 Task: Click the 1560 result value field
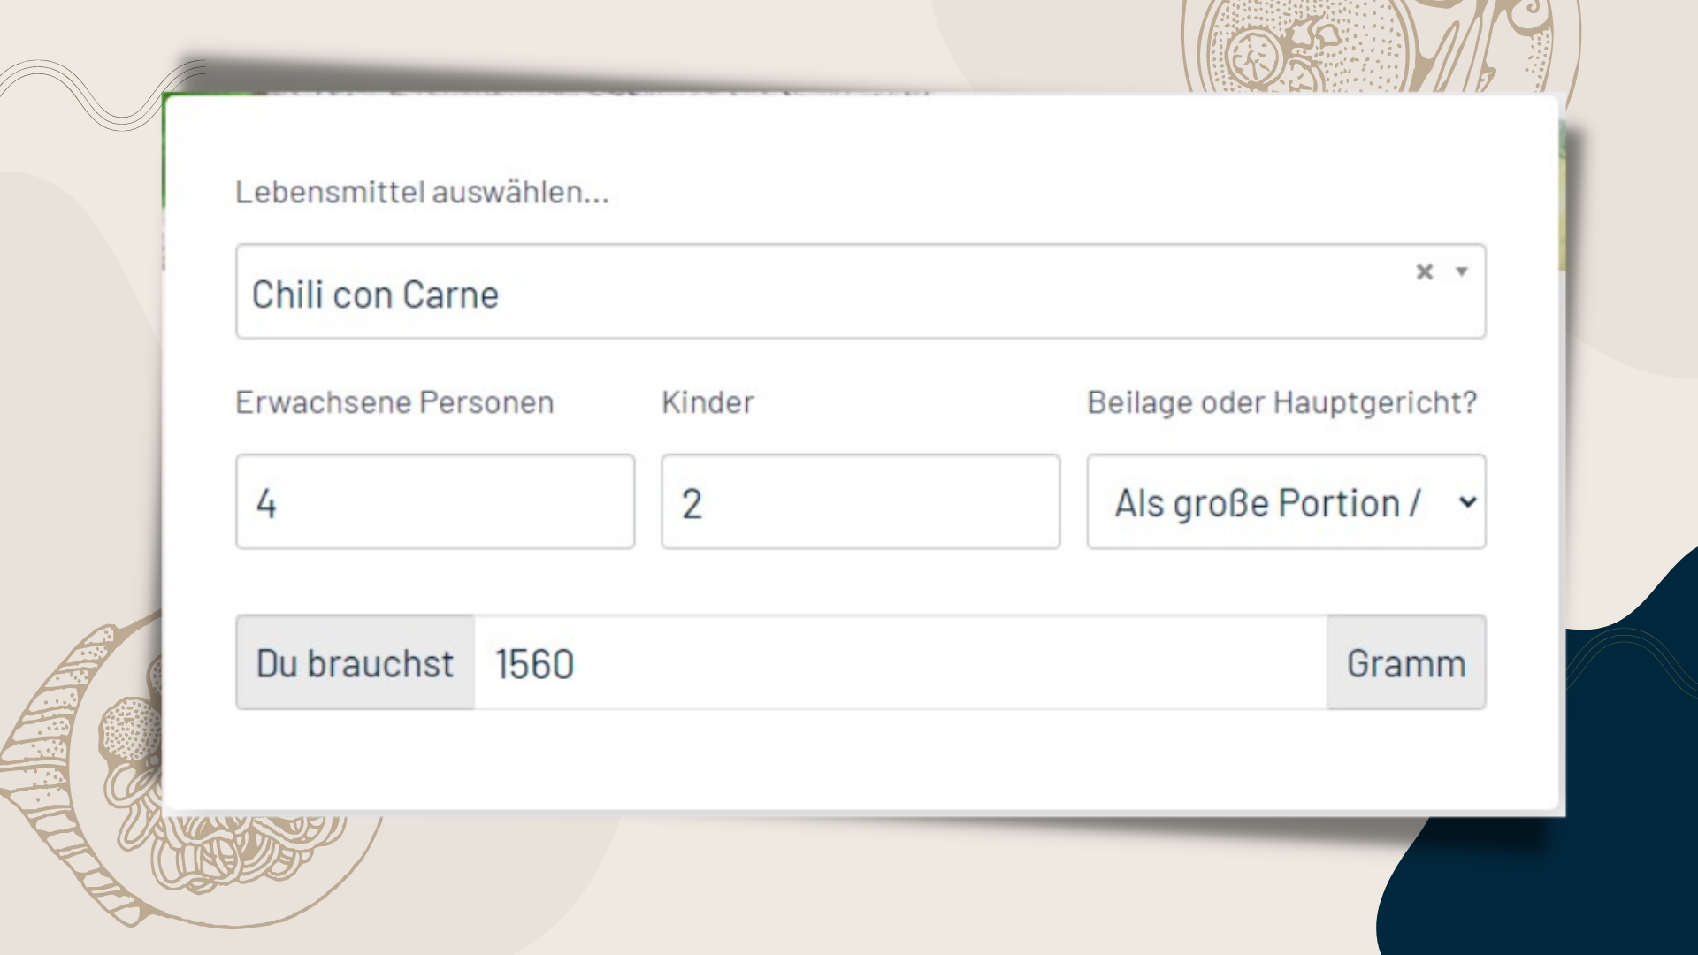(x=884, y=662)
